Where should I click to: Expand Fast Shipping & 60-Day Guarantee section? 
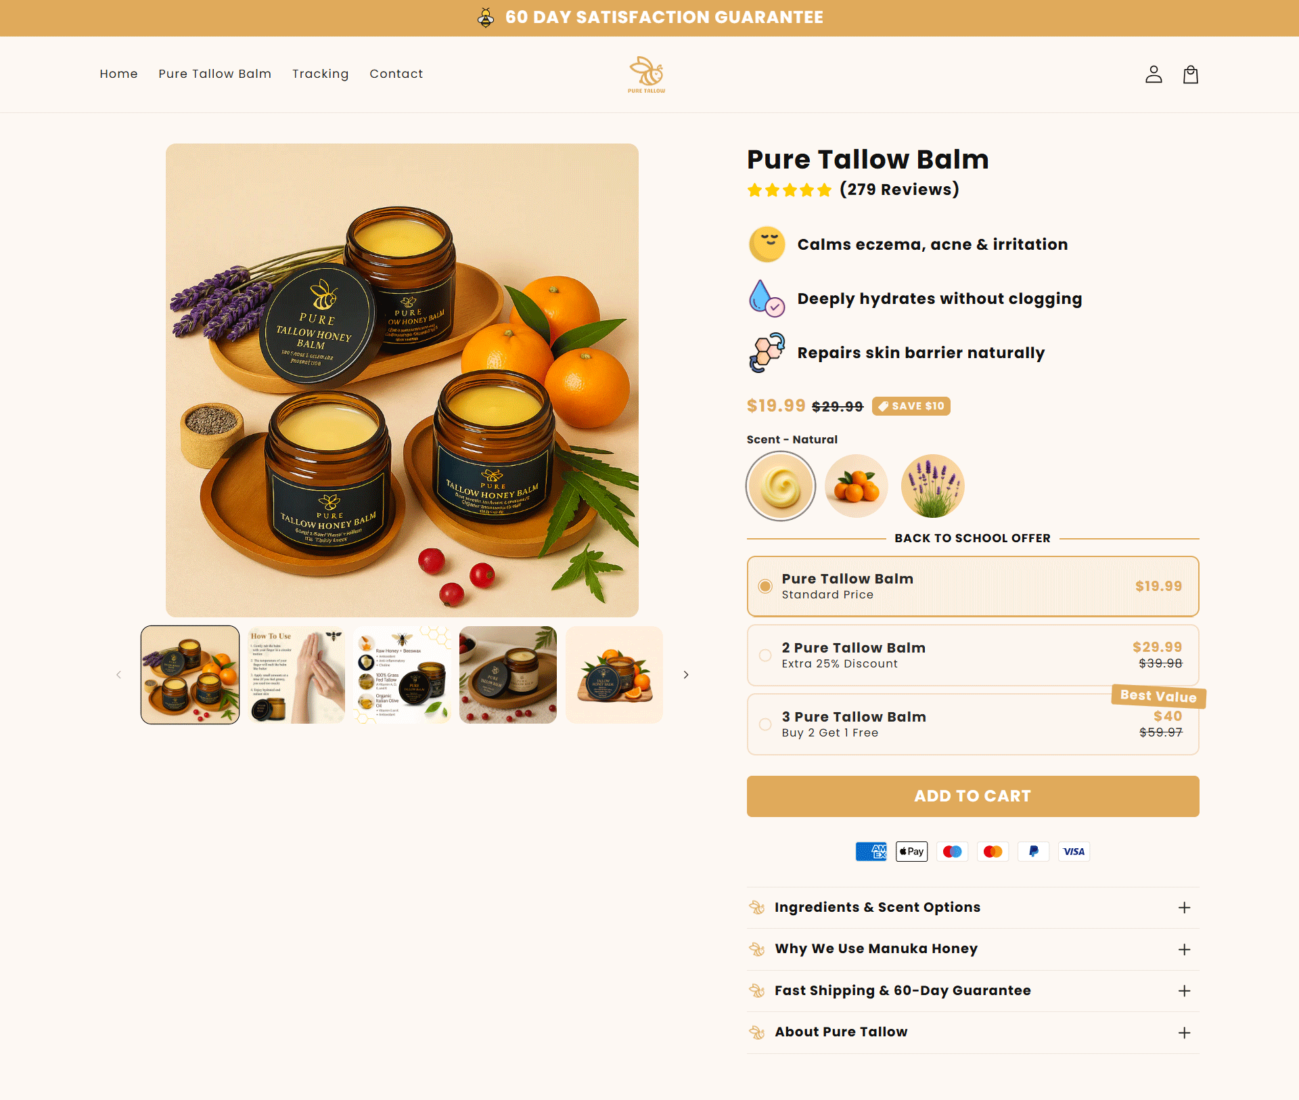[x=973, y=991]
